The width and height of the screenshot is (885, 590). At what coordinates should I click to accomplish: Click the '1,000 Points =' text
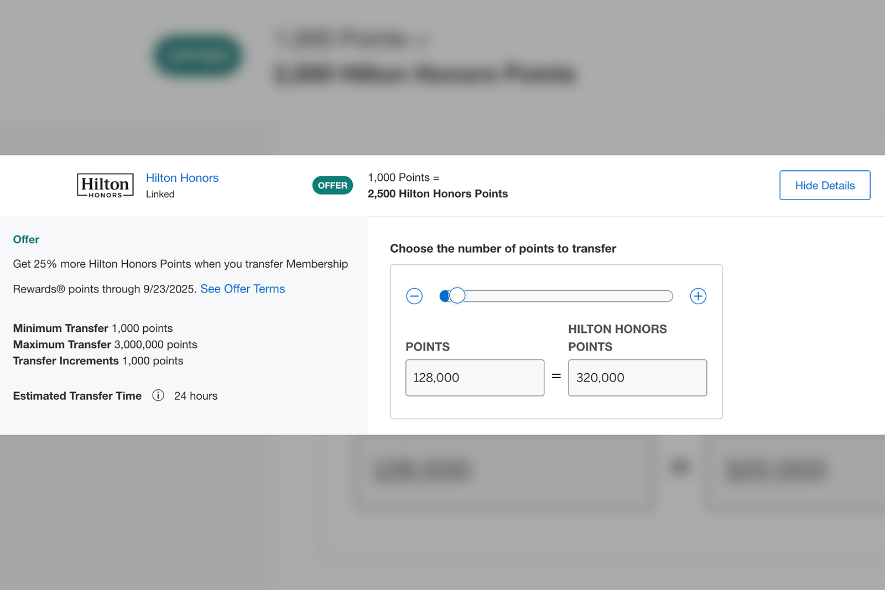404,177
